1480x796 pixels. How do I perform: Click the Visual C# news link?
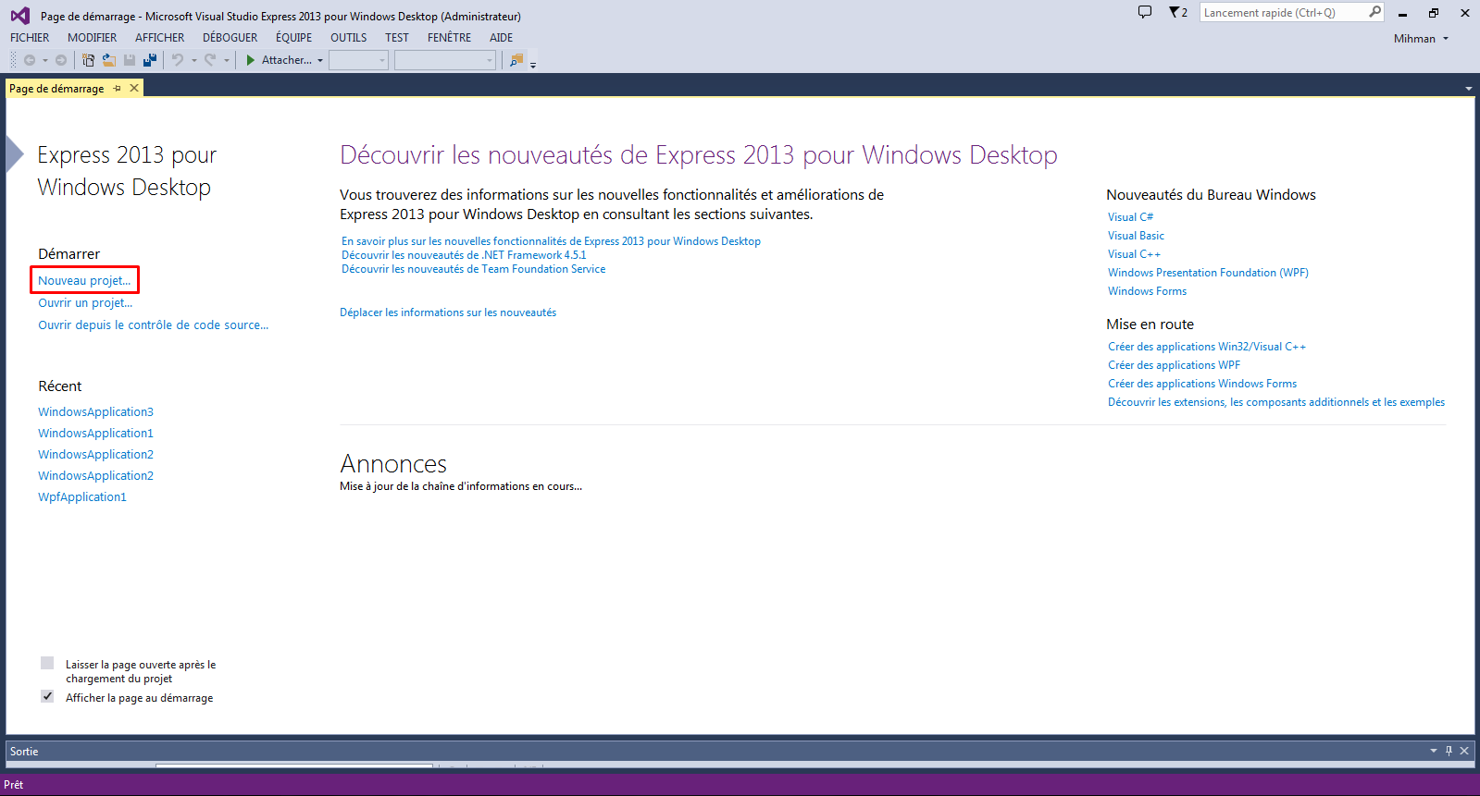pyautogui.click(x=1130, y=216)
